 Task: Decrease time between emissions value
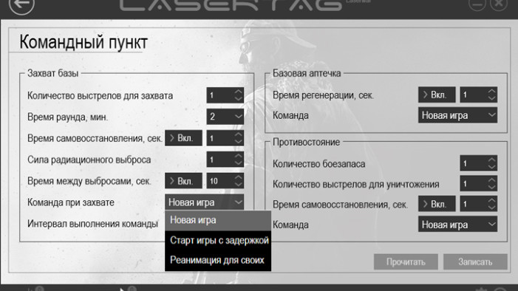(238, 185)
